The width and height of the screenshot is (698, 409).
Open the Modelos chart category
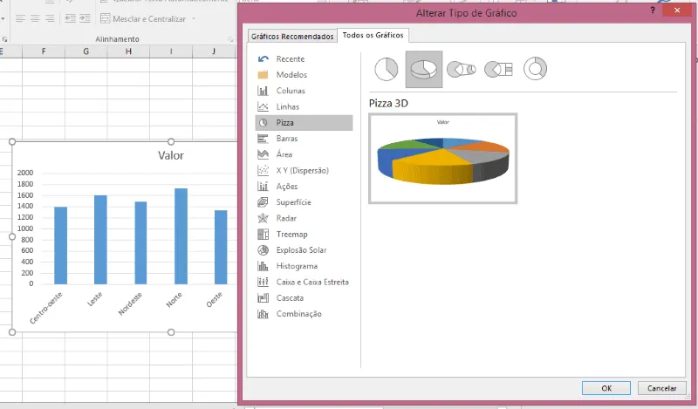click(304, 75)
